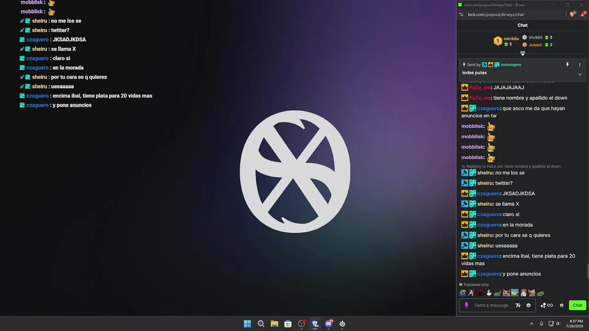This screenshot has height=331, width=589.
Task: Open chat settings gear icon
Action: coord(561,305)
